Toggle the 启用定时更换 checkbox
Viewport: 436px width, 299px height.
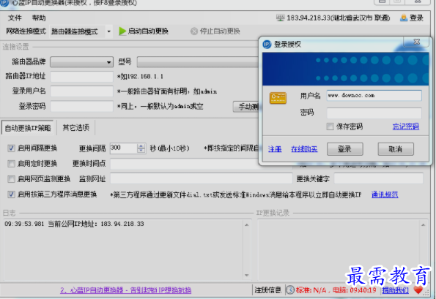11,164
